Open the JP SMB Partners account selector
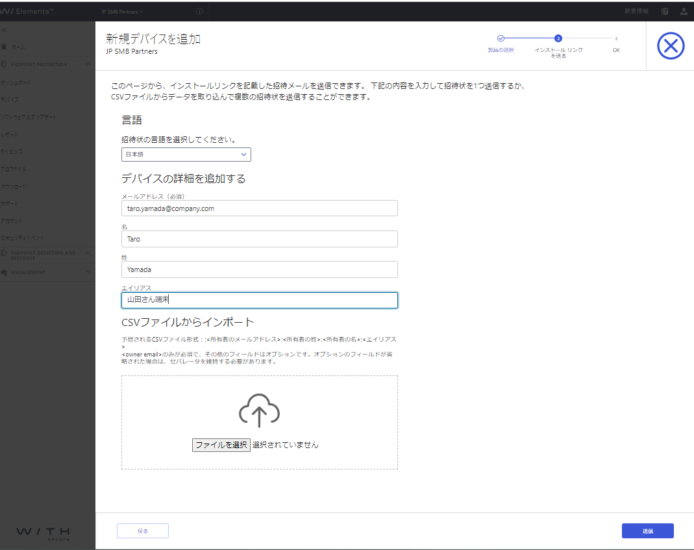Viewport: 694px width, 550px height. click(120, 11)
